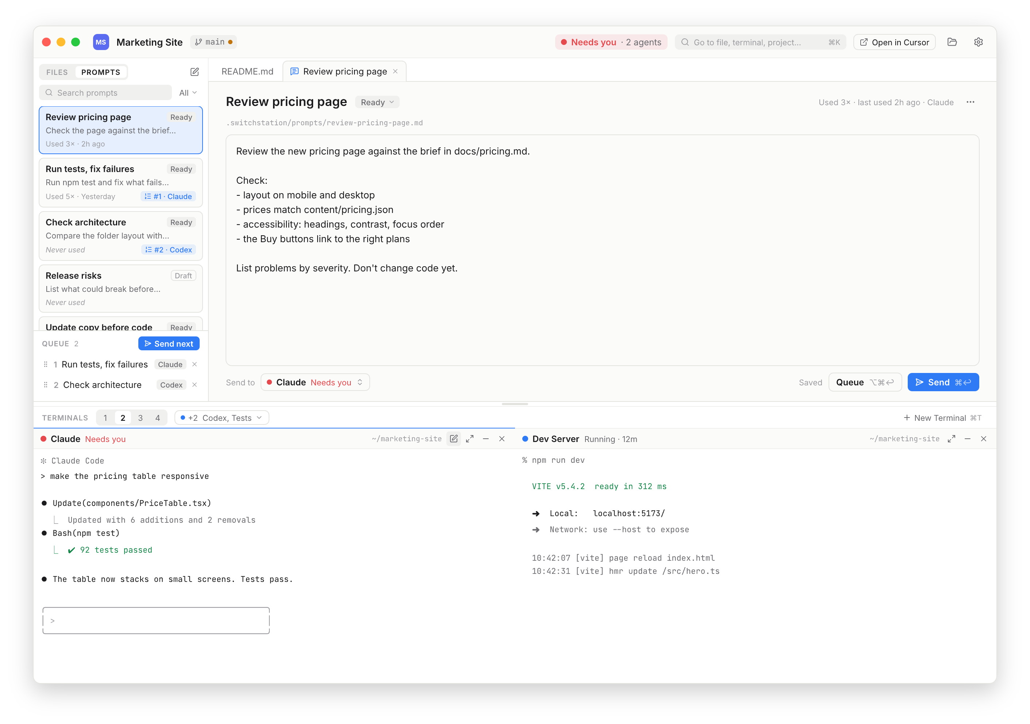Select terminal layout 2

[123, 418]
